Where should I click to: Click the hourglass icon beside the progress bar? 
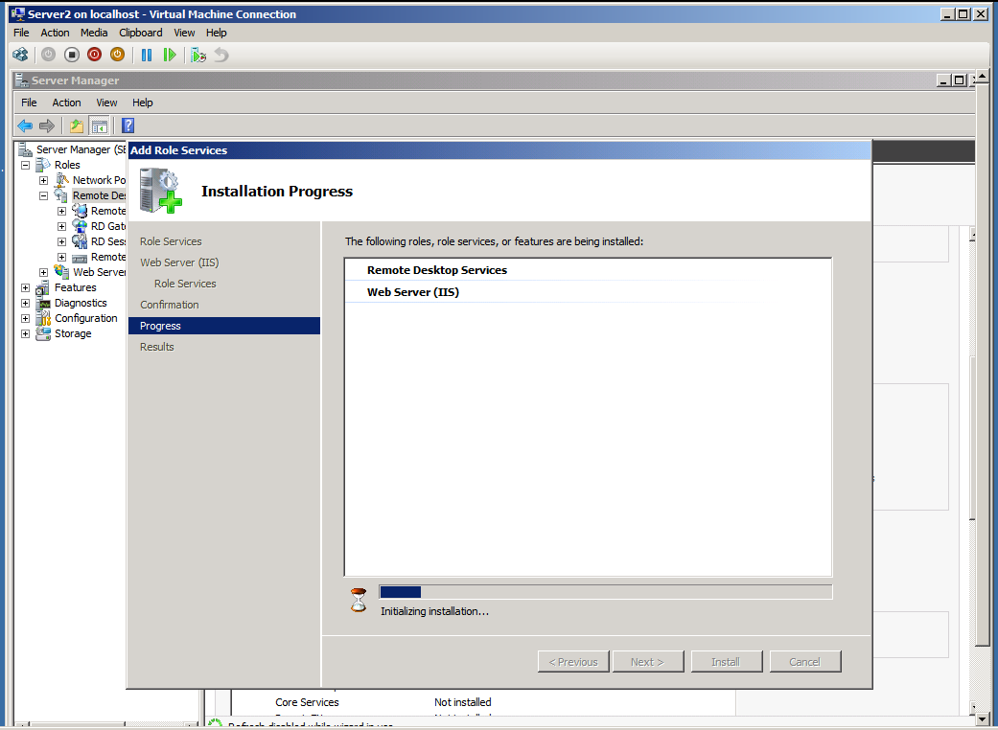pos(359,601)
